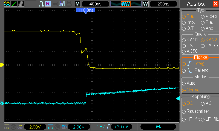219x131 pixels.
Task: Click the Flanke section header
Action: tap(201, 57)
